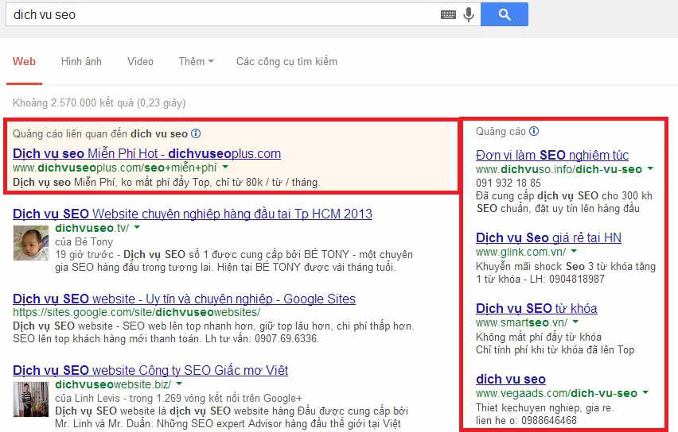Open the 'Dịch vụ seo Miễn Phí Hot' ad link
This screenshot has width=678, height=432.
146,153
